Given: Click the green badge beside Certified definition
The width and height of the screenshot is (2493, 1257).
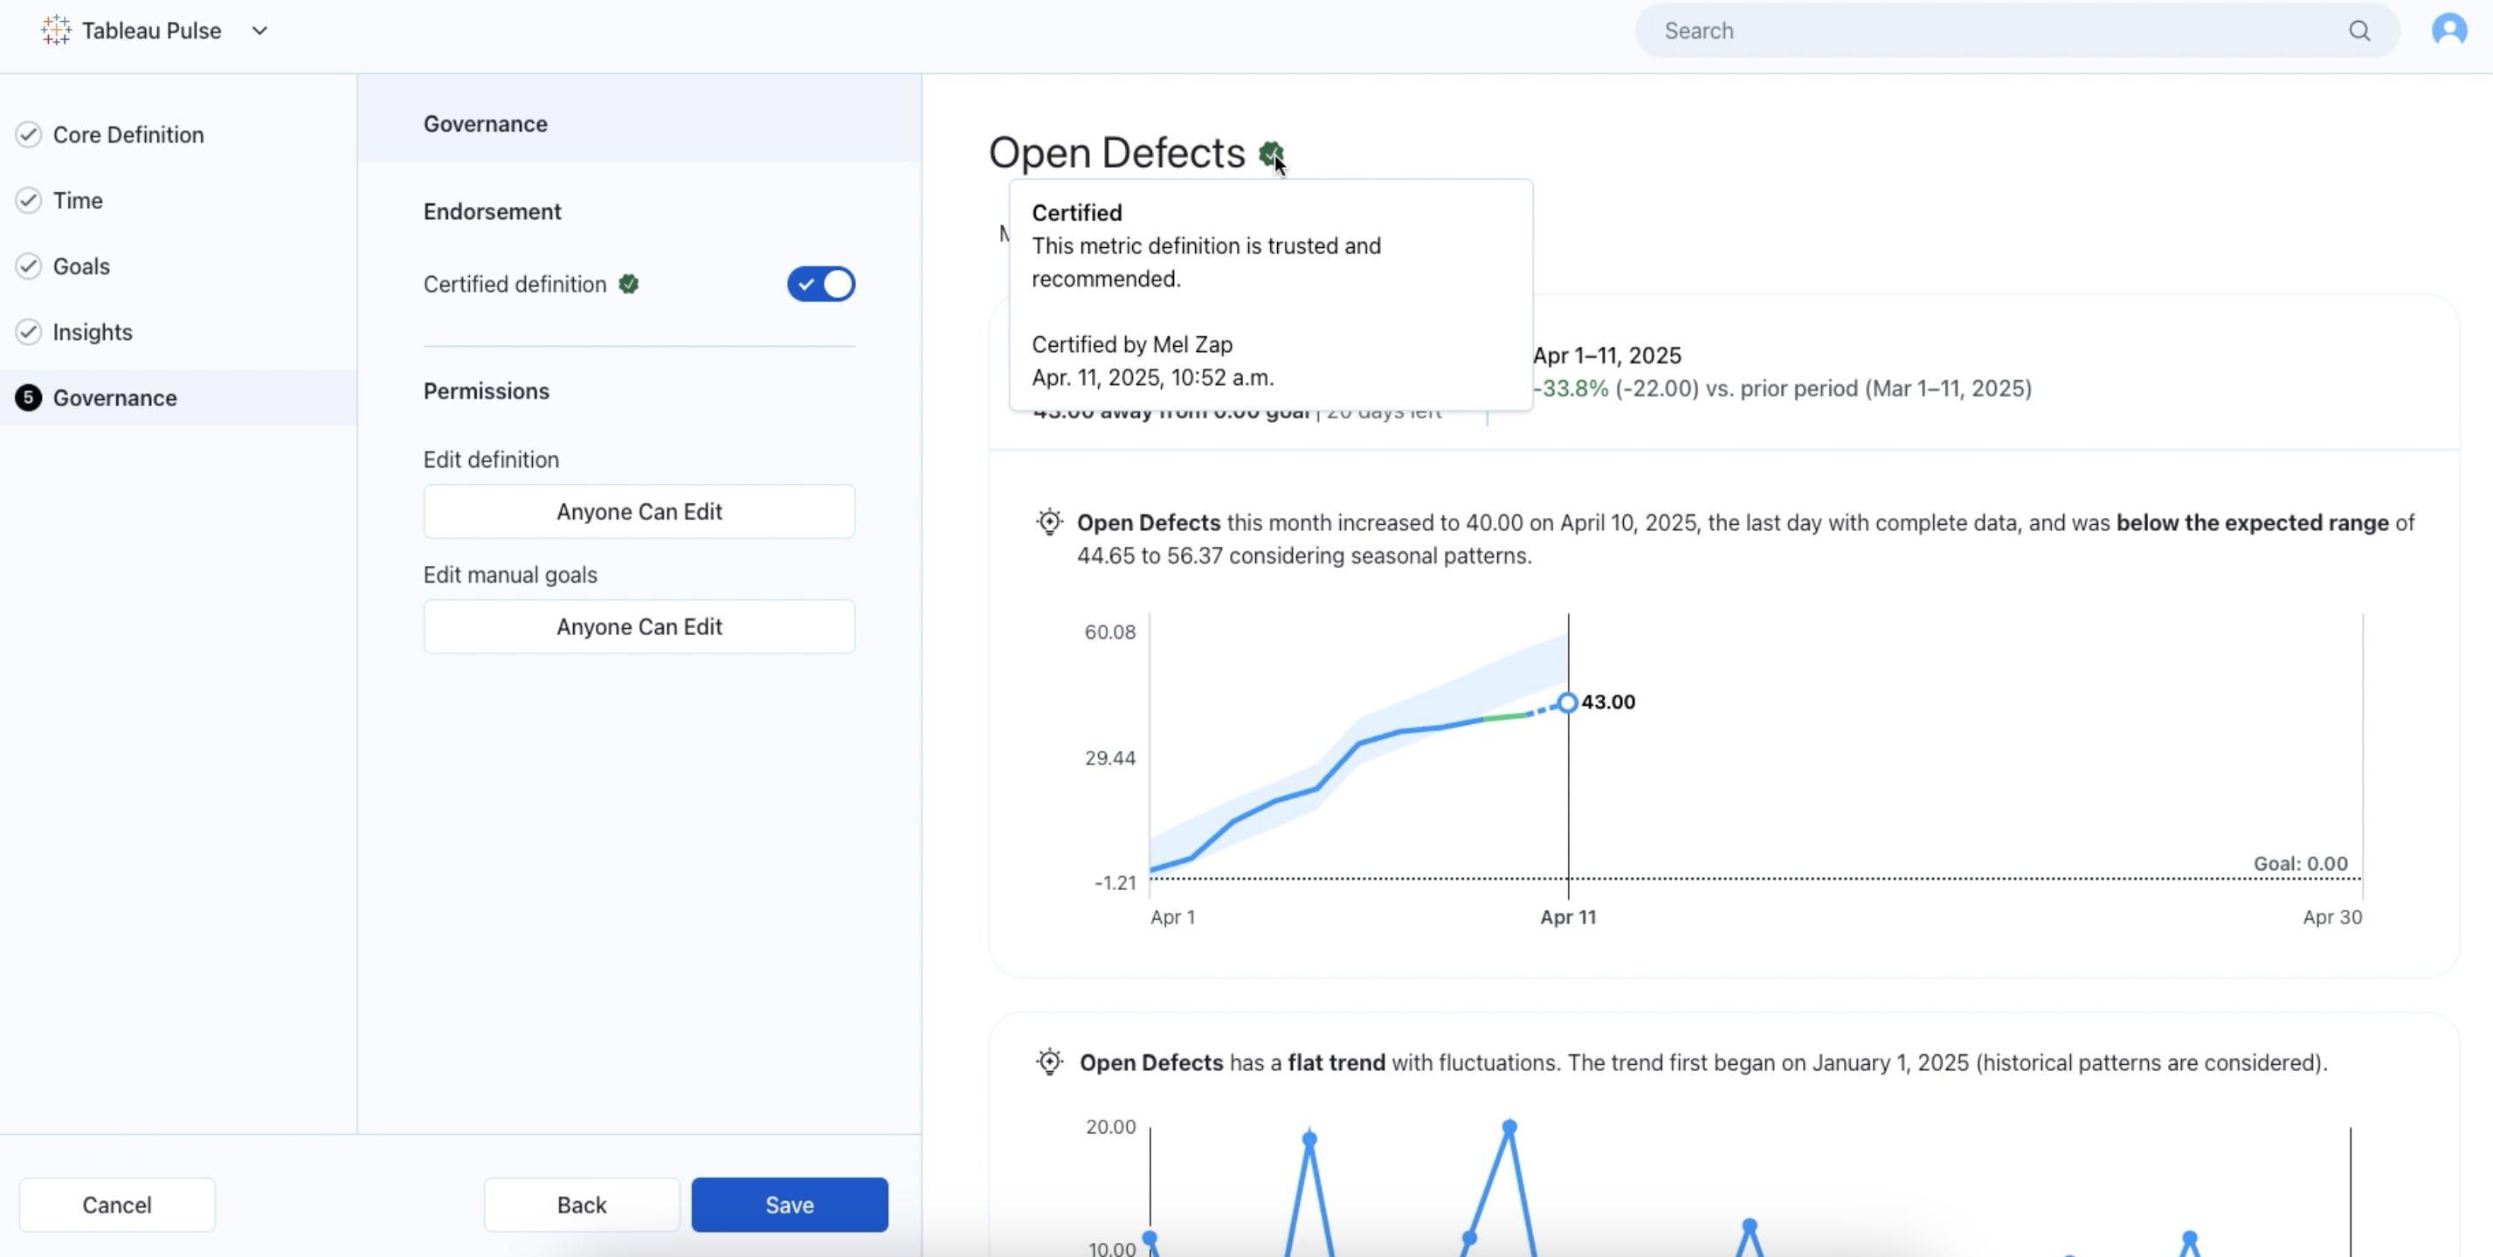Looking at the screenshot, I should 629,285.
